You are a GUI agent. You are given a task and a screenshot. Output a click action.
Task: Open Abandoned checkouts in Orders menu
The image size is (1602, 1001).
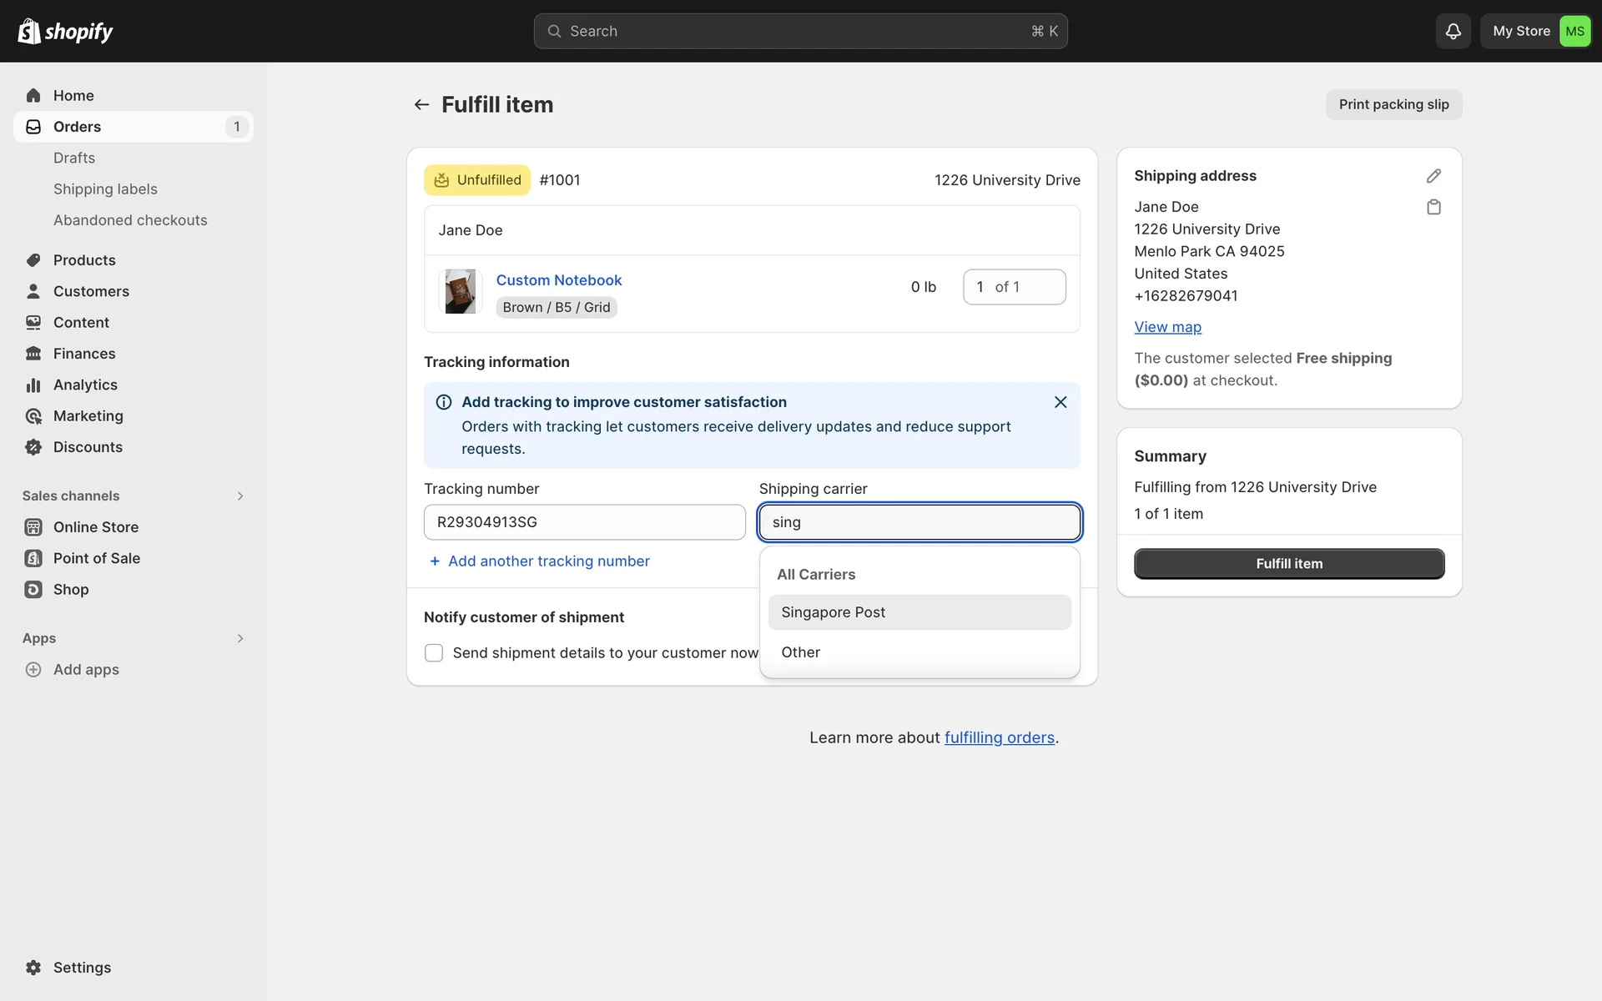coord(130,220)
